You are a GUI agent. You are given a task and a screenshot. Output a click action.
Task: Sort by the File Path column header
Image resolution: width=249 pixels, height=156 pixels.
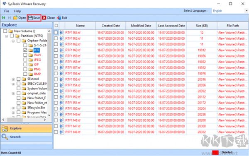click(x=233, y=26)
